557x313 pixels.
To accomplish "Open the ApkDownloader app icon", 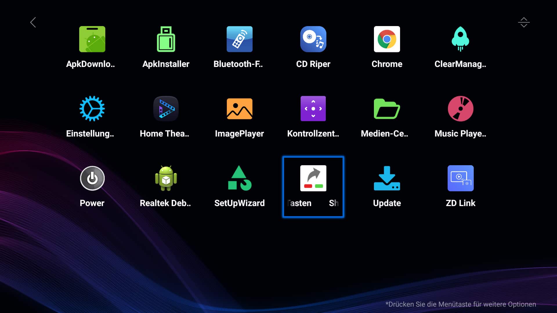I will click(92, 39).
